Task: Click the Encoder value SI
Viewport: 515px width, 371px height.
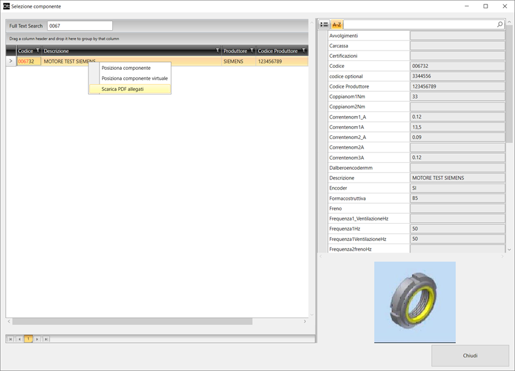Action: pyautogui.click(x=457, y=188)
